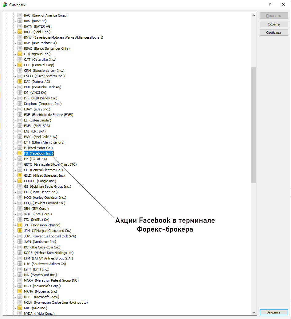
Task: Click the scrollbar down arrow
Action: pos(254,312)
